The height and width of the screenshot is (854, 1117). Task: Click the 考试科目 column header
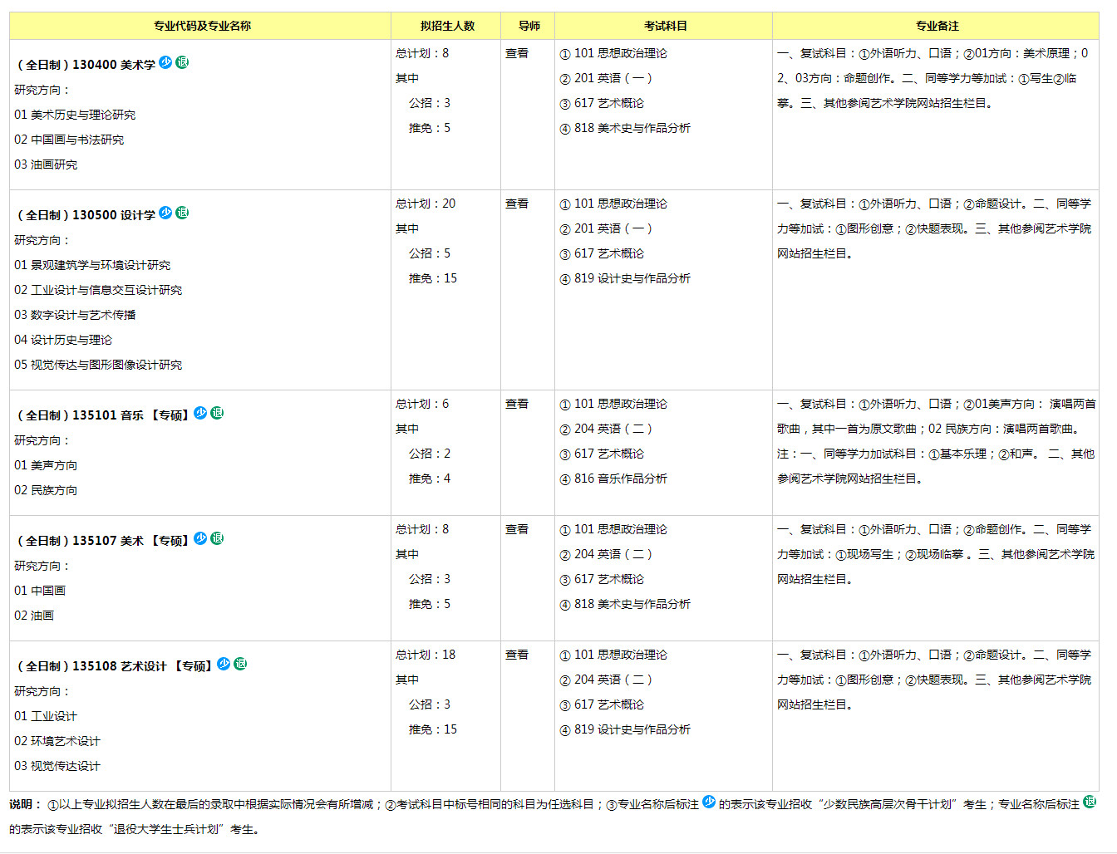click(x=666, y=26)
